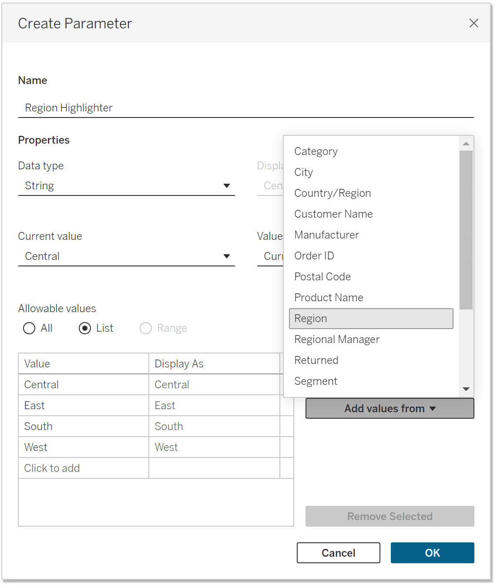Select the East cell in Value column
The image size is (497, 585).
(84, 406)
